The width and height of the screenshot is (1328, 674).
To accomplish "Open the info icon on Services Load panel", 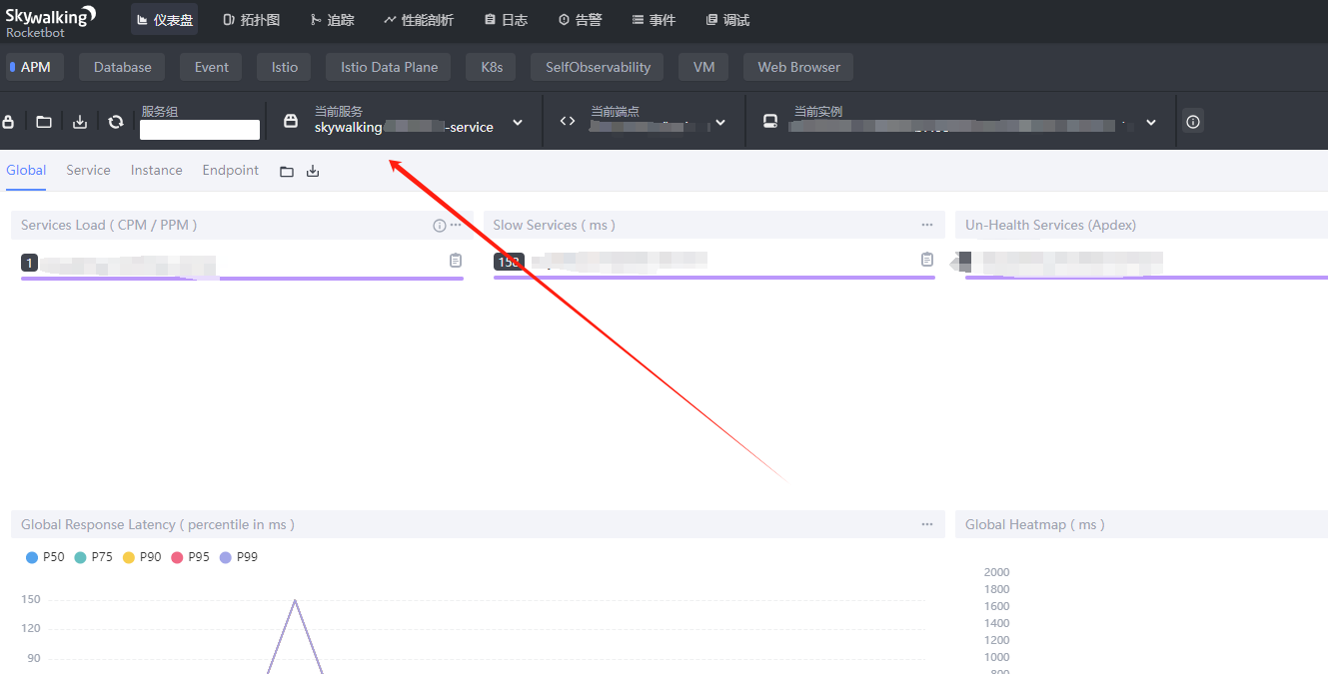I will (439, 225).
